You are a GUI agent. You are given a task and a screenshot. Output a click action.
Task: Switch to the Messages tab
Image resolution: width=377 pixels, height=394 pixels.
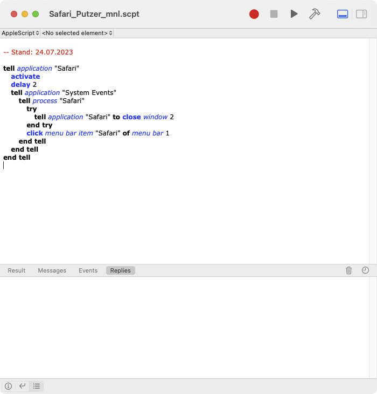(x=52, y=270)
